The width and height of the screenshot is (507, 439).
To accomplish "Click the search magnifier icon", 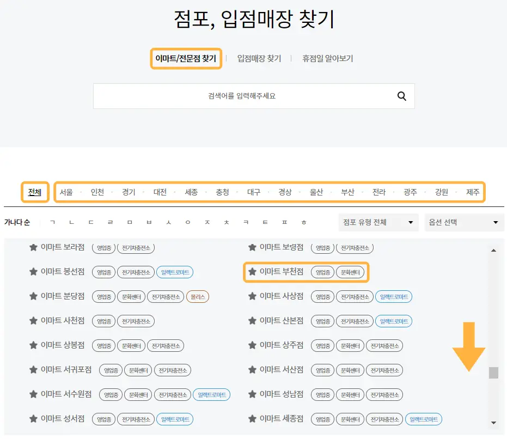I will (x=401, y=96).
